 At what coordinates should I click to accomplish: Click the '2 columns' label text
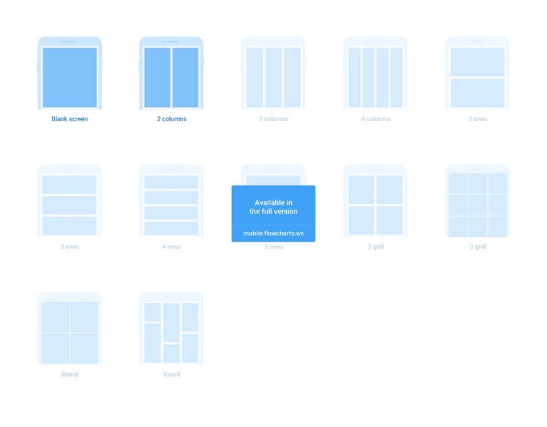coord(171,119)
